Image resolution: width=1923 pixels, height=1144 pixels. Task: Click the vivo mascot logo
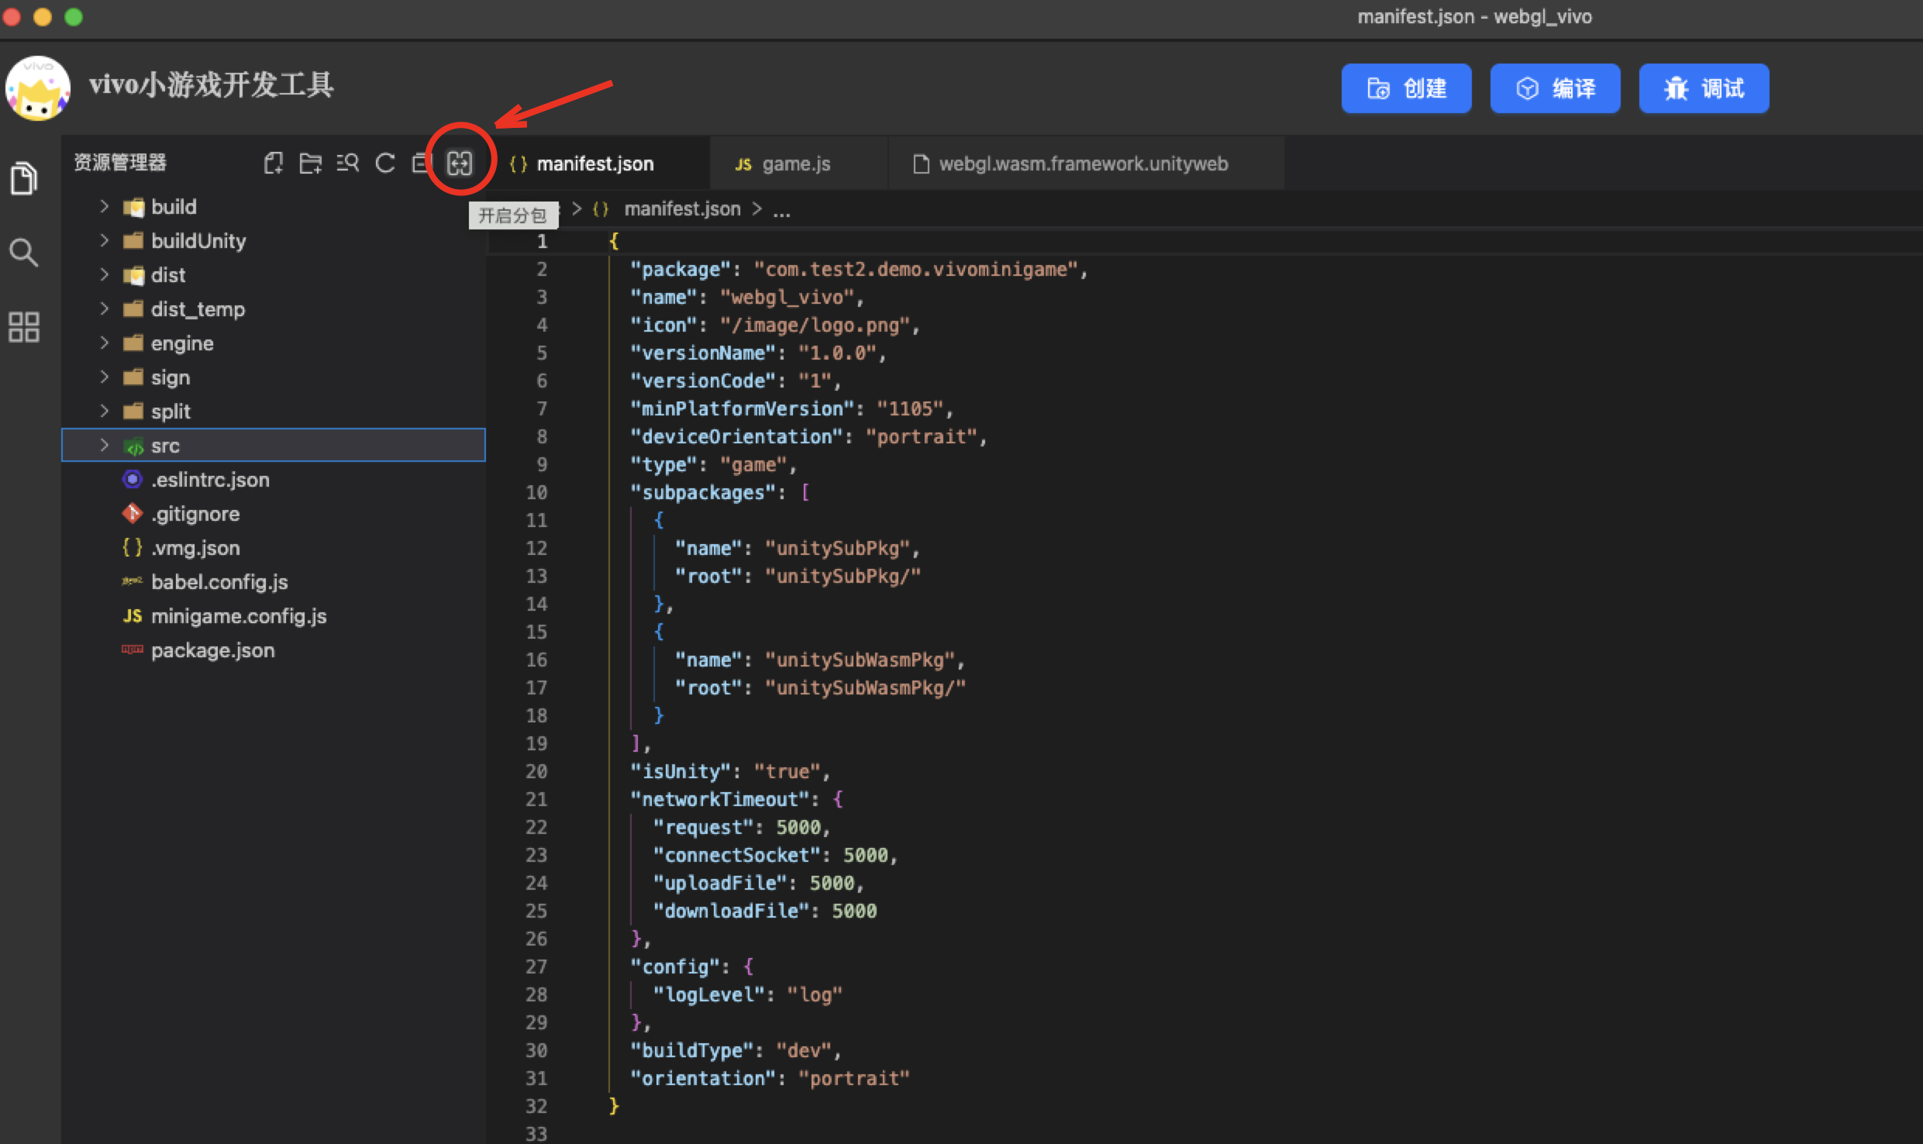pos(37,88)
